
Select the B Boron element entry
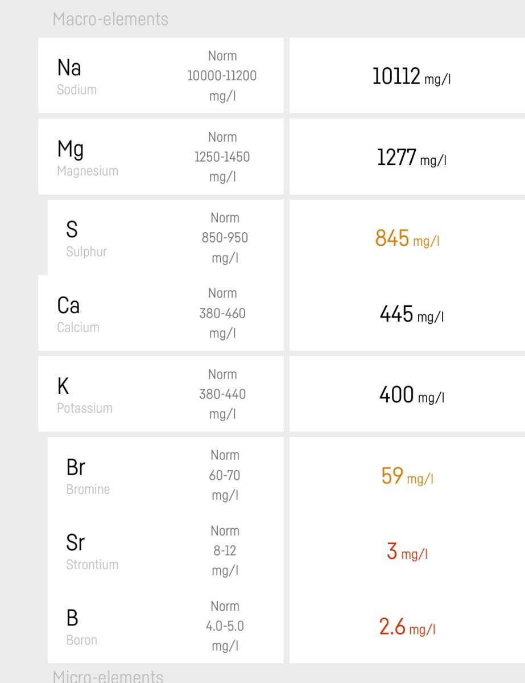click(x=166, y=626)
